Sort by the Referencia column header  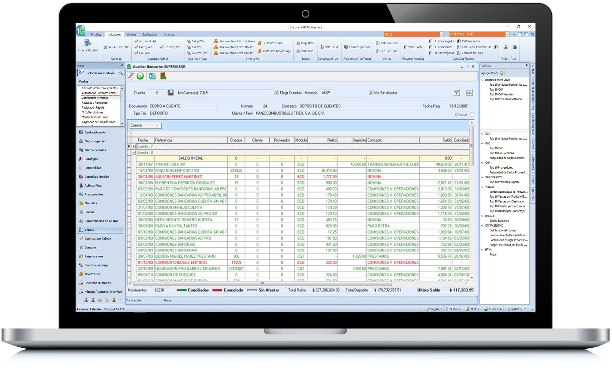191,140
